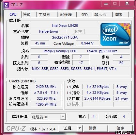Minimize the CPU-Z window
The height and width of the screenshot is (135, 136).
pyautogui.click(x=106, y=4)
